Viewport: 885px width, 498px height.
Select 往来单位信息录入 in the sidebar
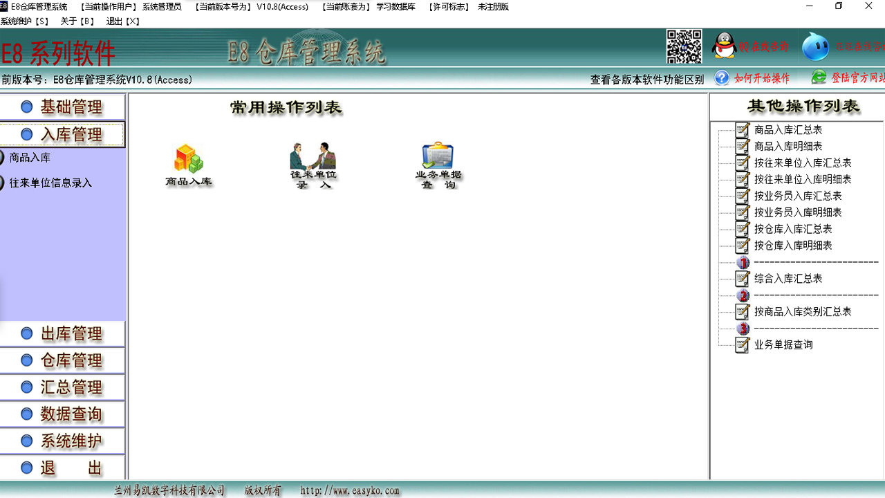[50, 183]
